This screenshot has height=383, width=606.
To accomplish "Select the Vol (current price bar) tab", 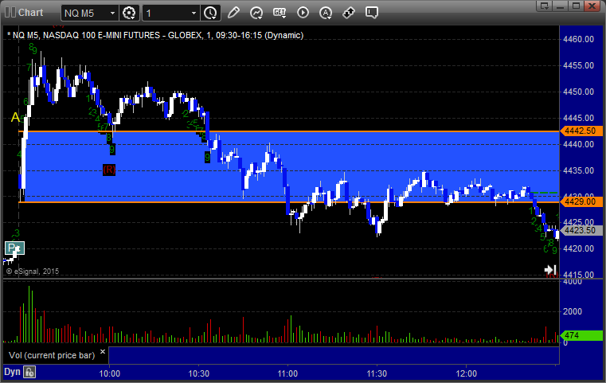I will point(52,356).
